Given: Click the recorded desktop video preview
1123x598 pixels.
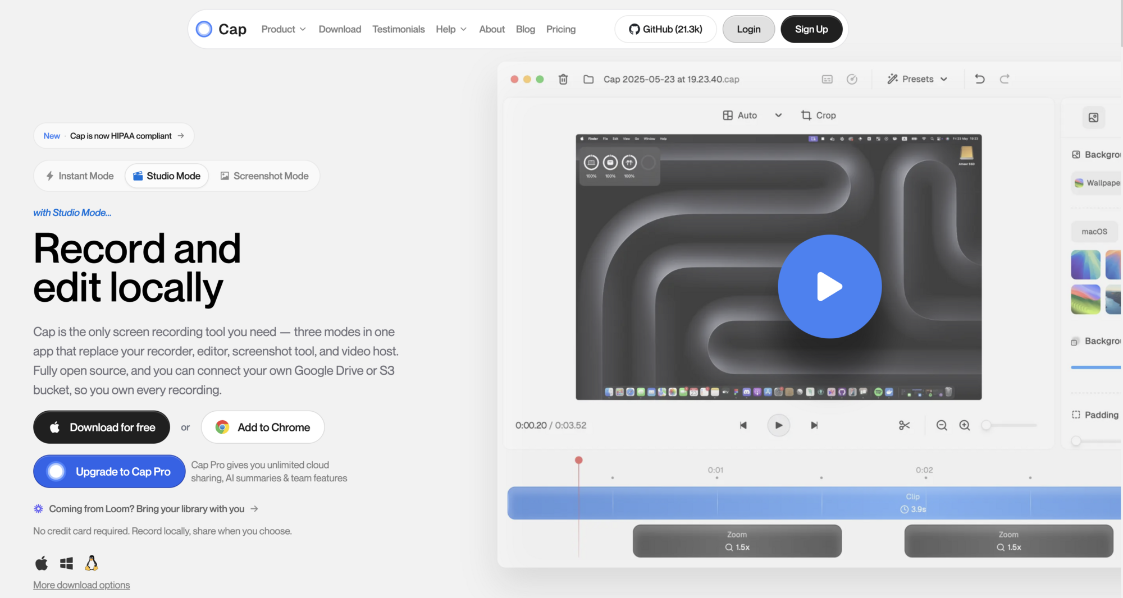Looking at the screenshot, I should tap(778, 267).
